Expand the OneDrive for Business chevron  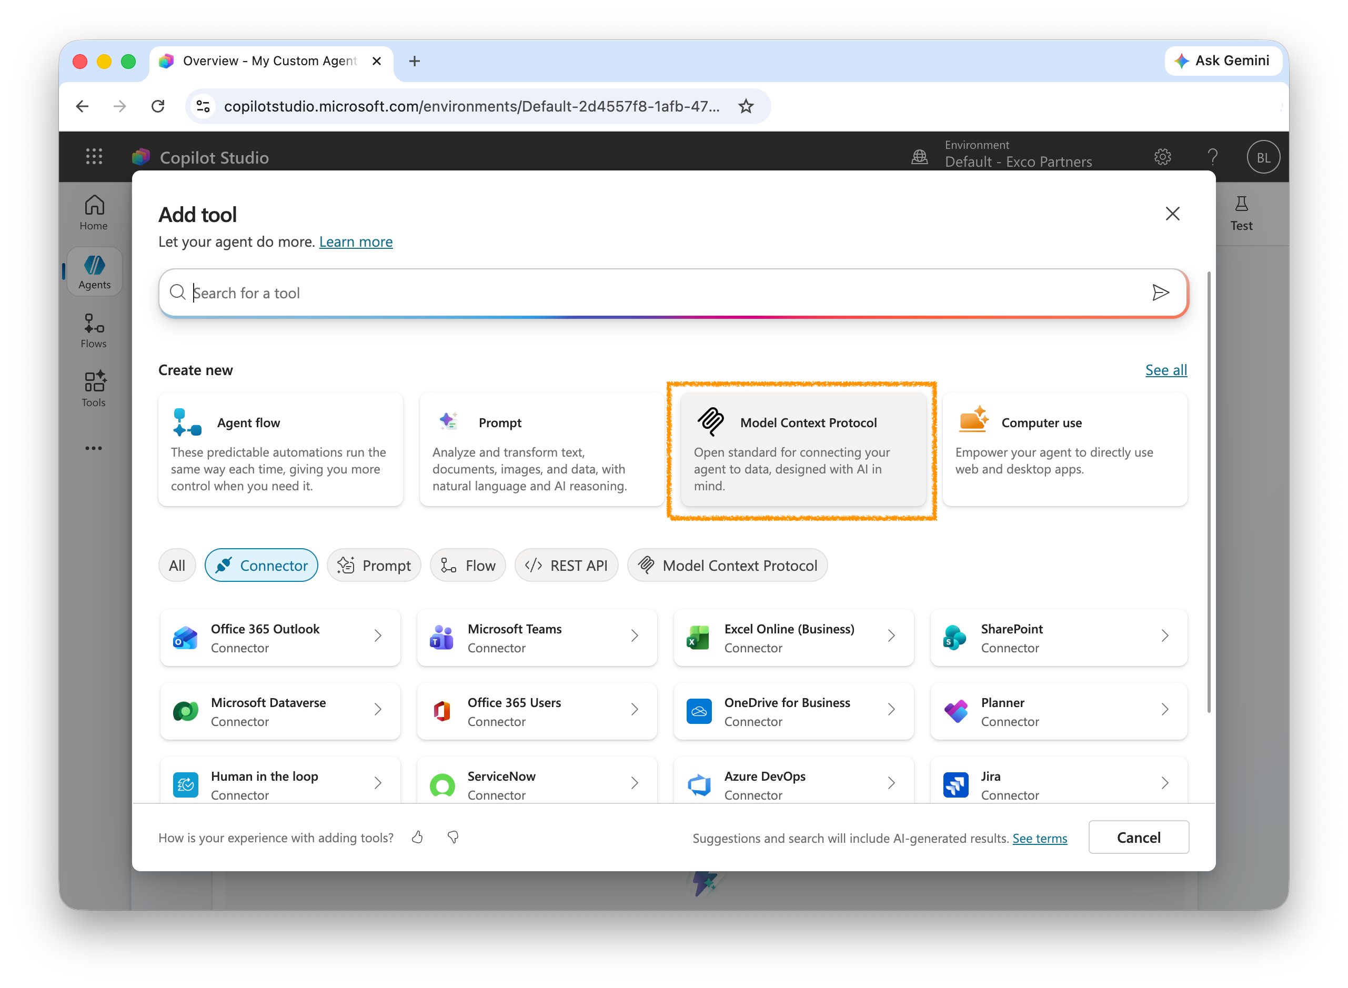(891, 709)
